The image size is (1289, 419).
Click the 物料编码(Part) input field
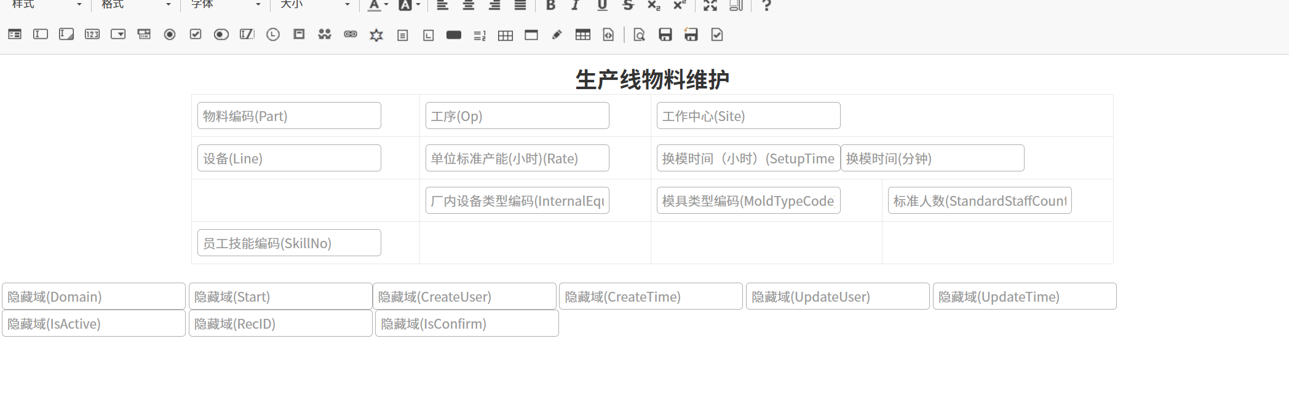(289, 116)
